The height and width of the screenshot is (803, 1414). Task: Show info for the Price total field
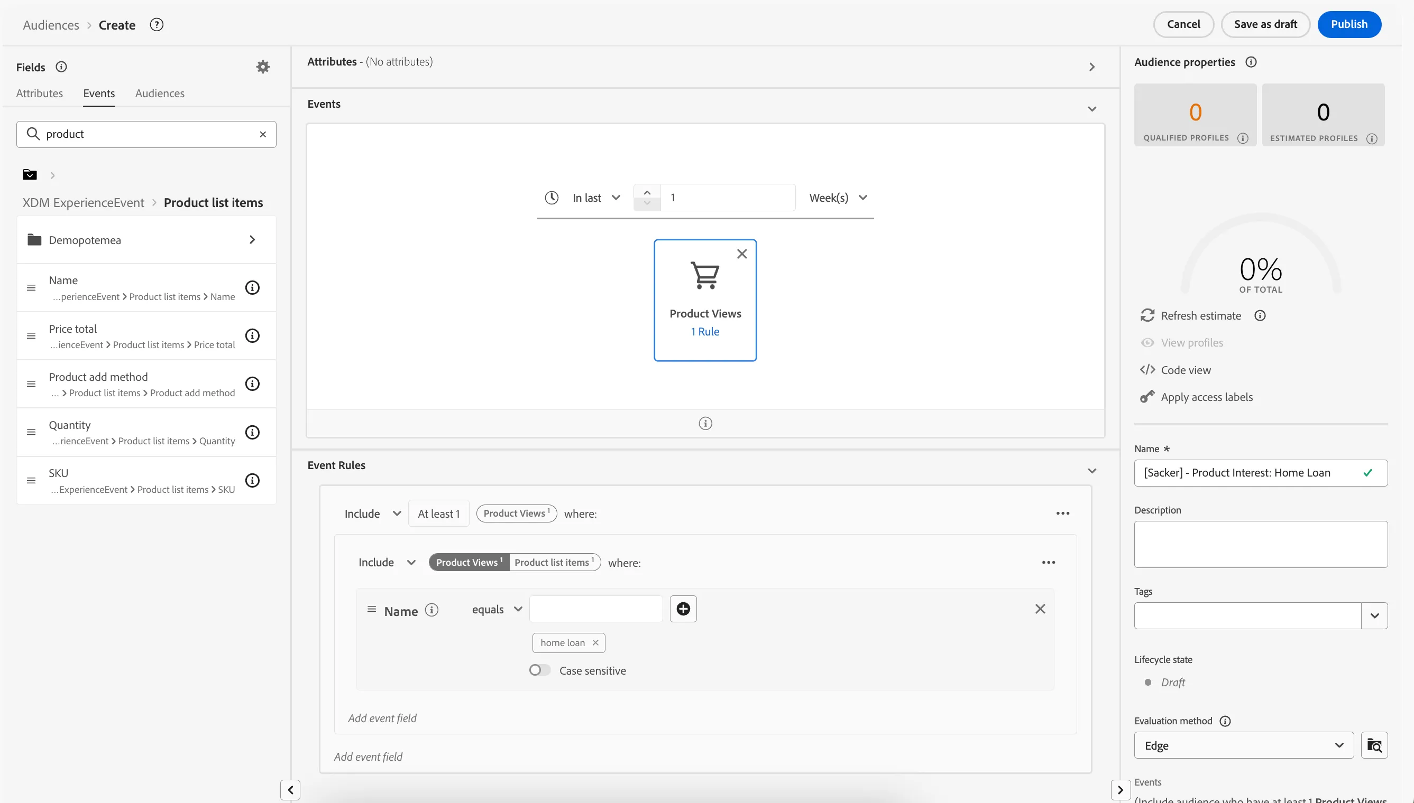coord(252,336)
